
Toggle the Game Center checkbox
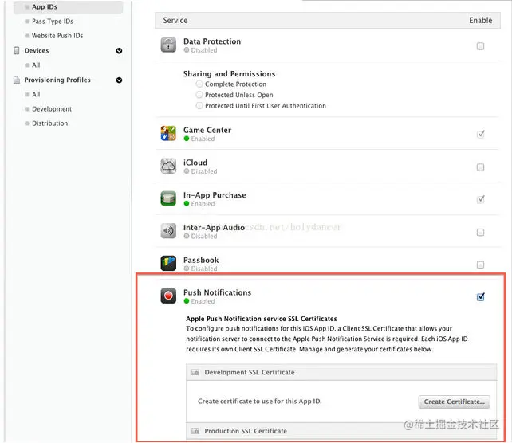(x=480, y=134)
